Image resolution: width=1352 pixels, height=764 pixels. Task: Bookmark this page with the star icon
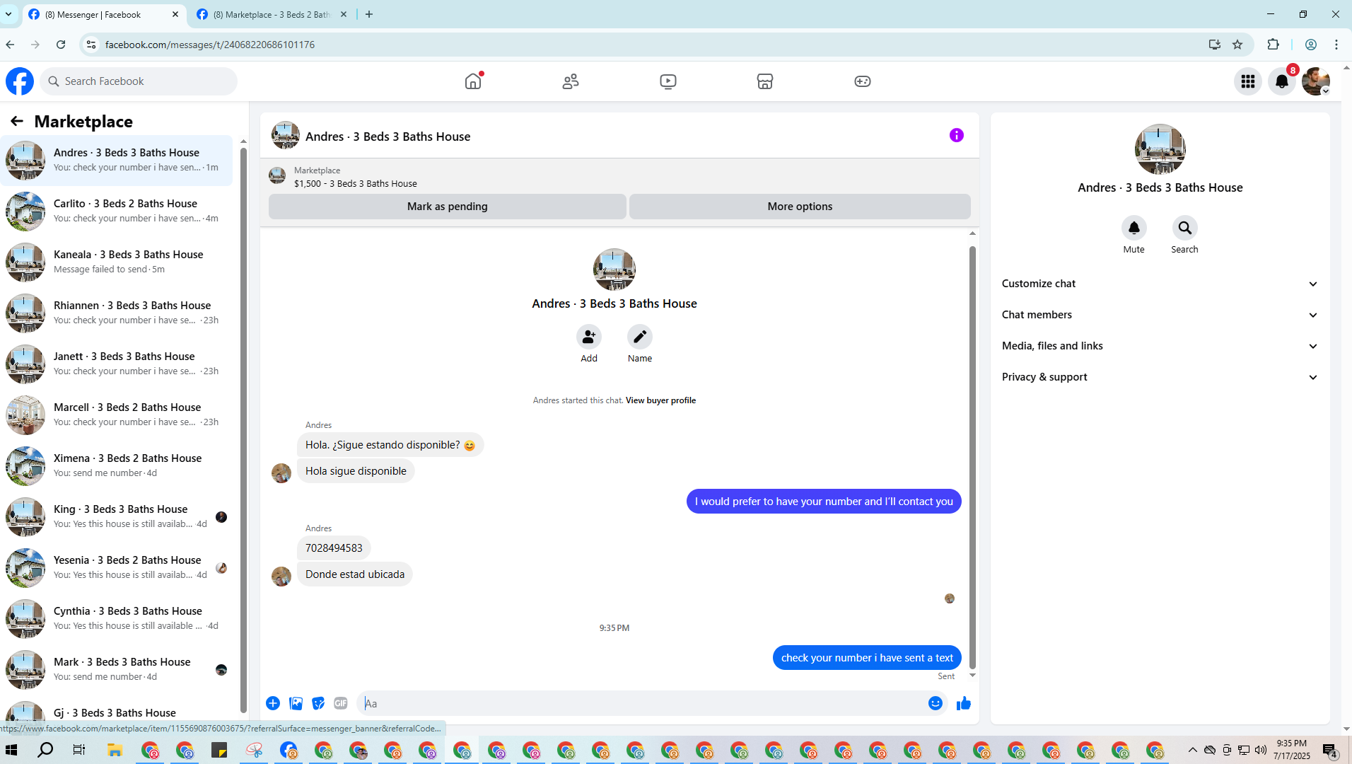coord(1237,45)
